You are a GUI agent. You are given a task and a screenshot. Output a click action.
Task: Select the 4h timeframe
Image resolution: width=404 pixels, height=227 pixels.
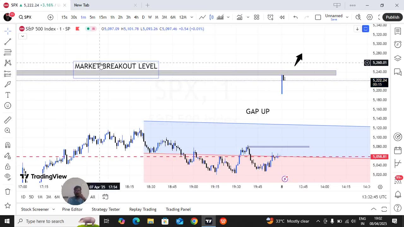pos(136,17)
